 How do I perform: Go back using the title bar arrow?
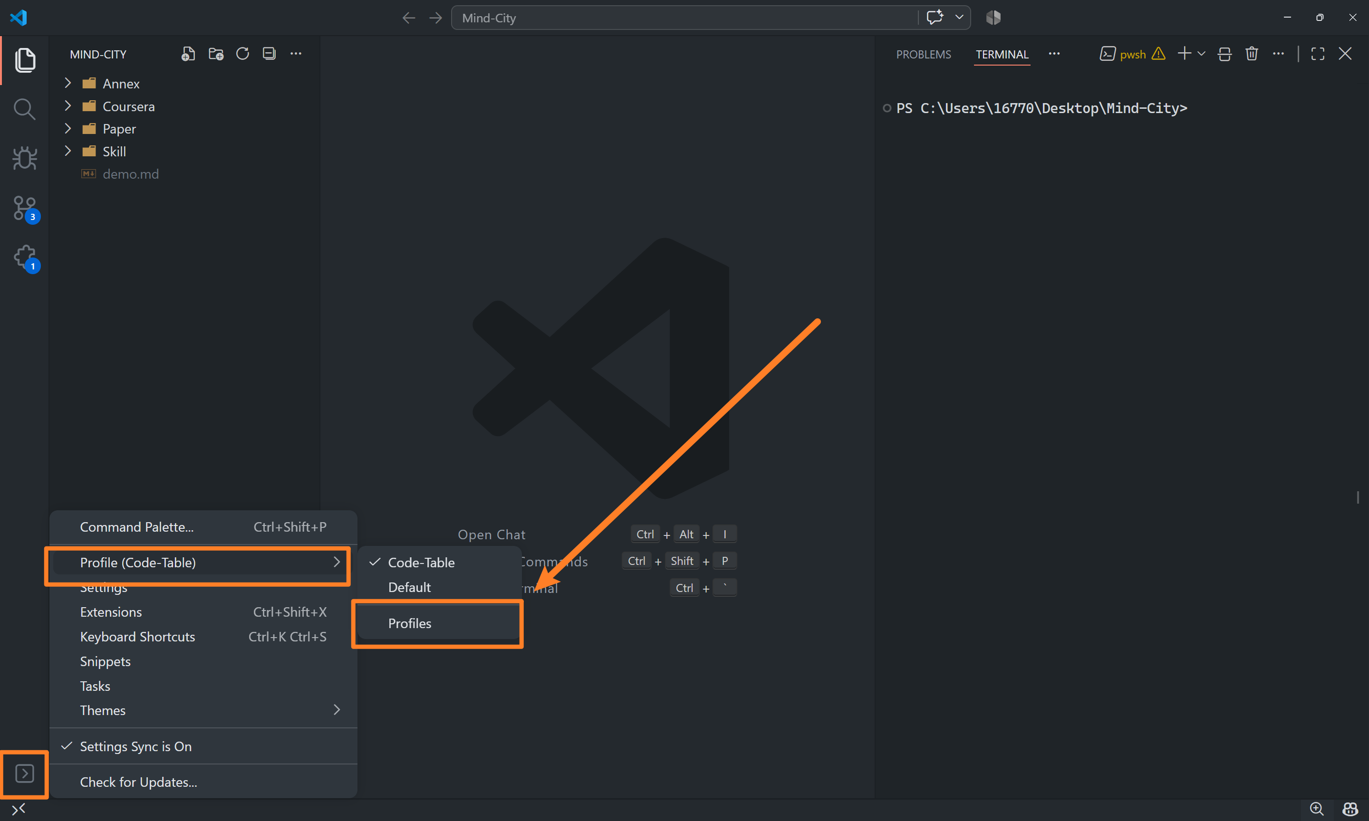(408, 18)
